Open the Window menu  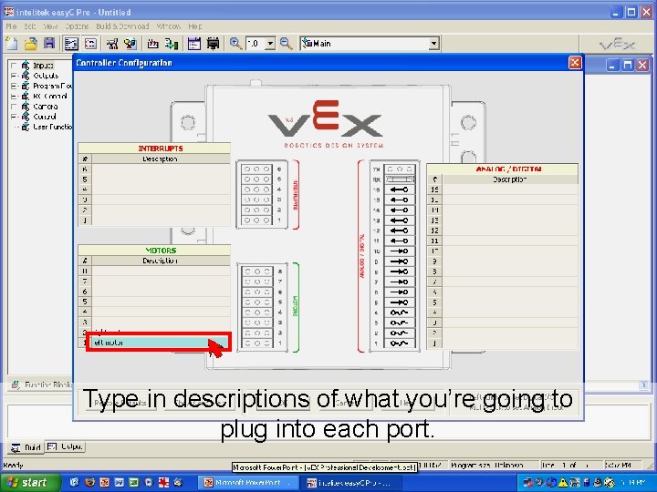tap(169, 26)
